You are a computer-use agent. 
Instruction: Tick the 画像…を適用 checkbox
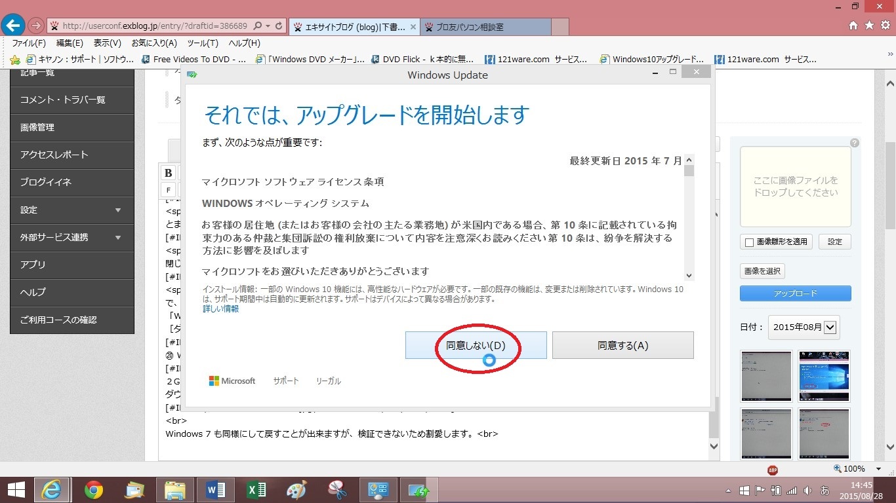click(749, 242)
